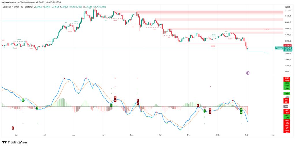This screenshot has height=147, width=295.
Task: Click the isolated dark red D marker below June
Action: (x=13, y=128)
